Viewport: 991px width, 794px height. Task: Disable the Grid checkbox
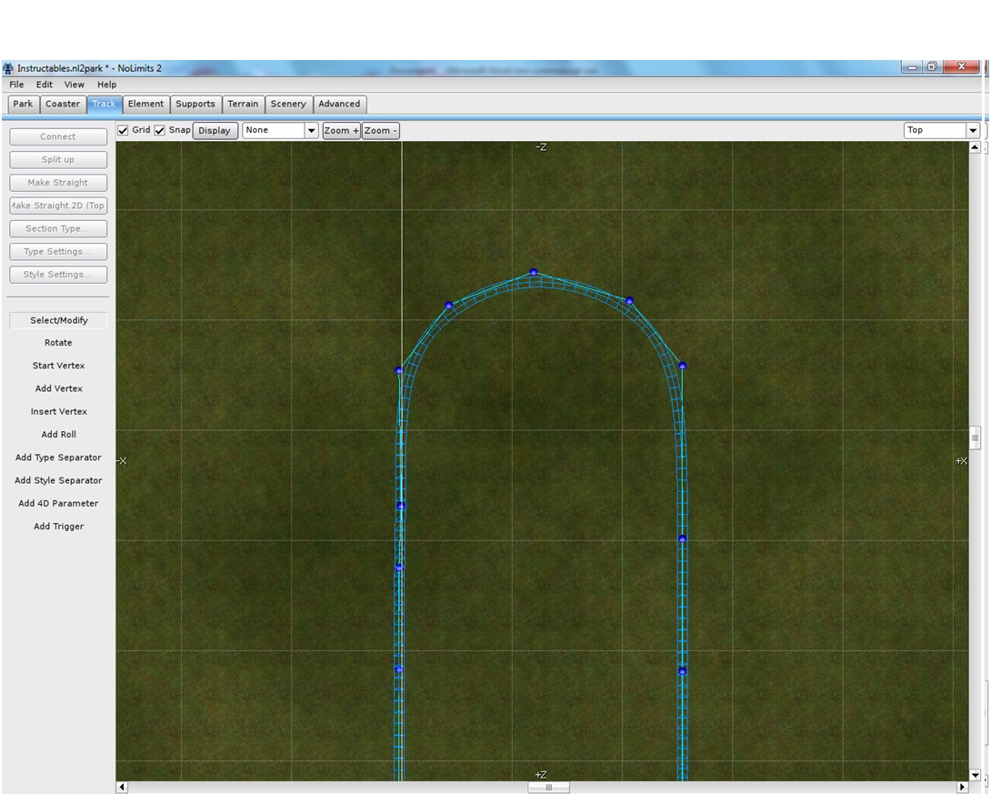click(x=123, y=130)
